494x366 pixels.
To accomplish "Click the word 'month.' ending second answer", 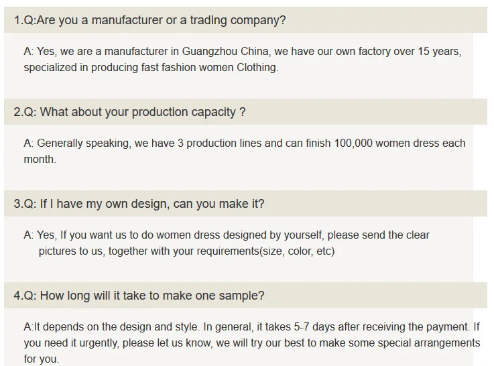I will pos(40,160).
